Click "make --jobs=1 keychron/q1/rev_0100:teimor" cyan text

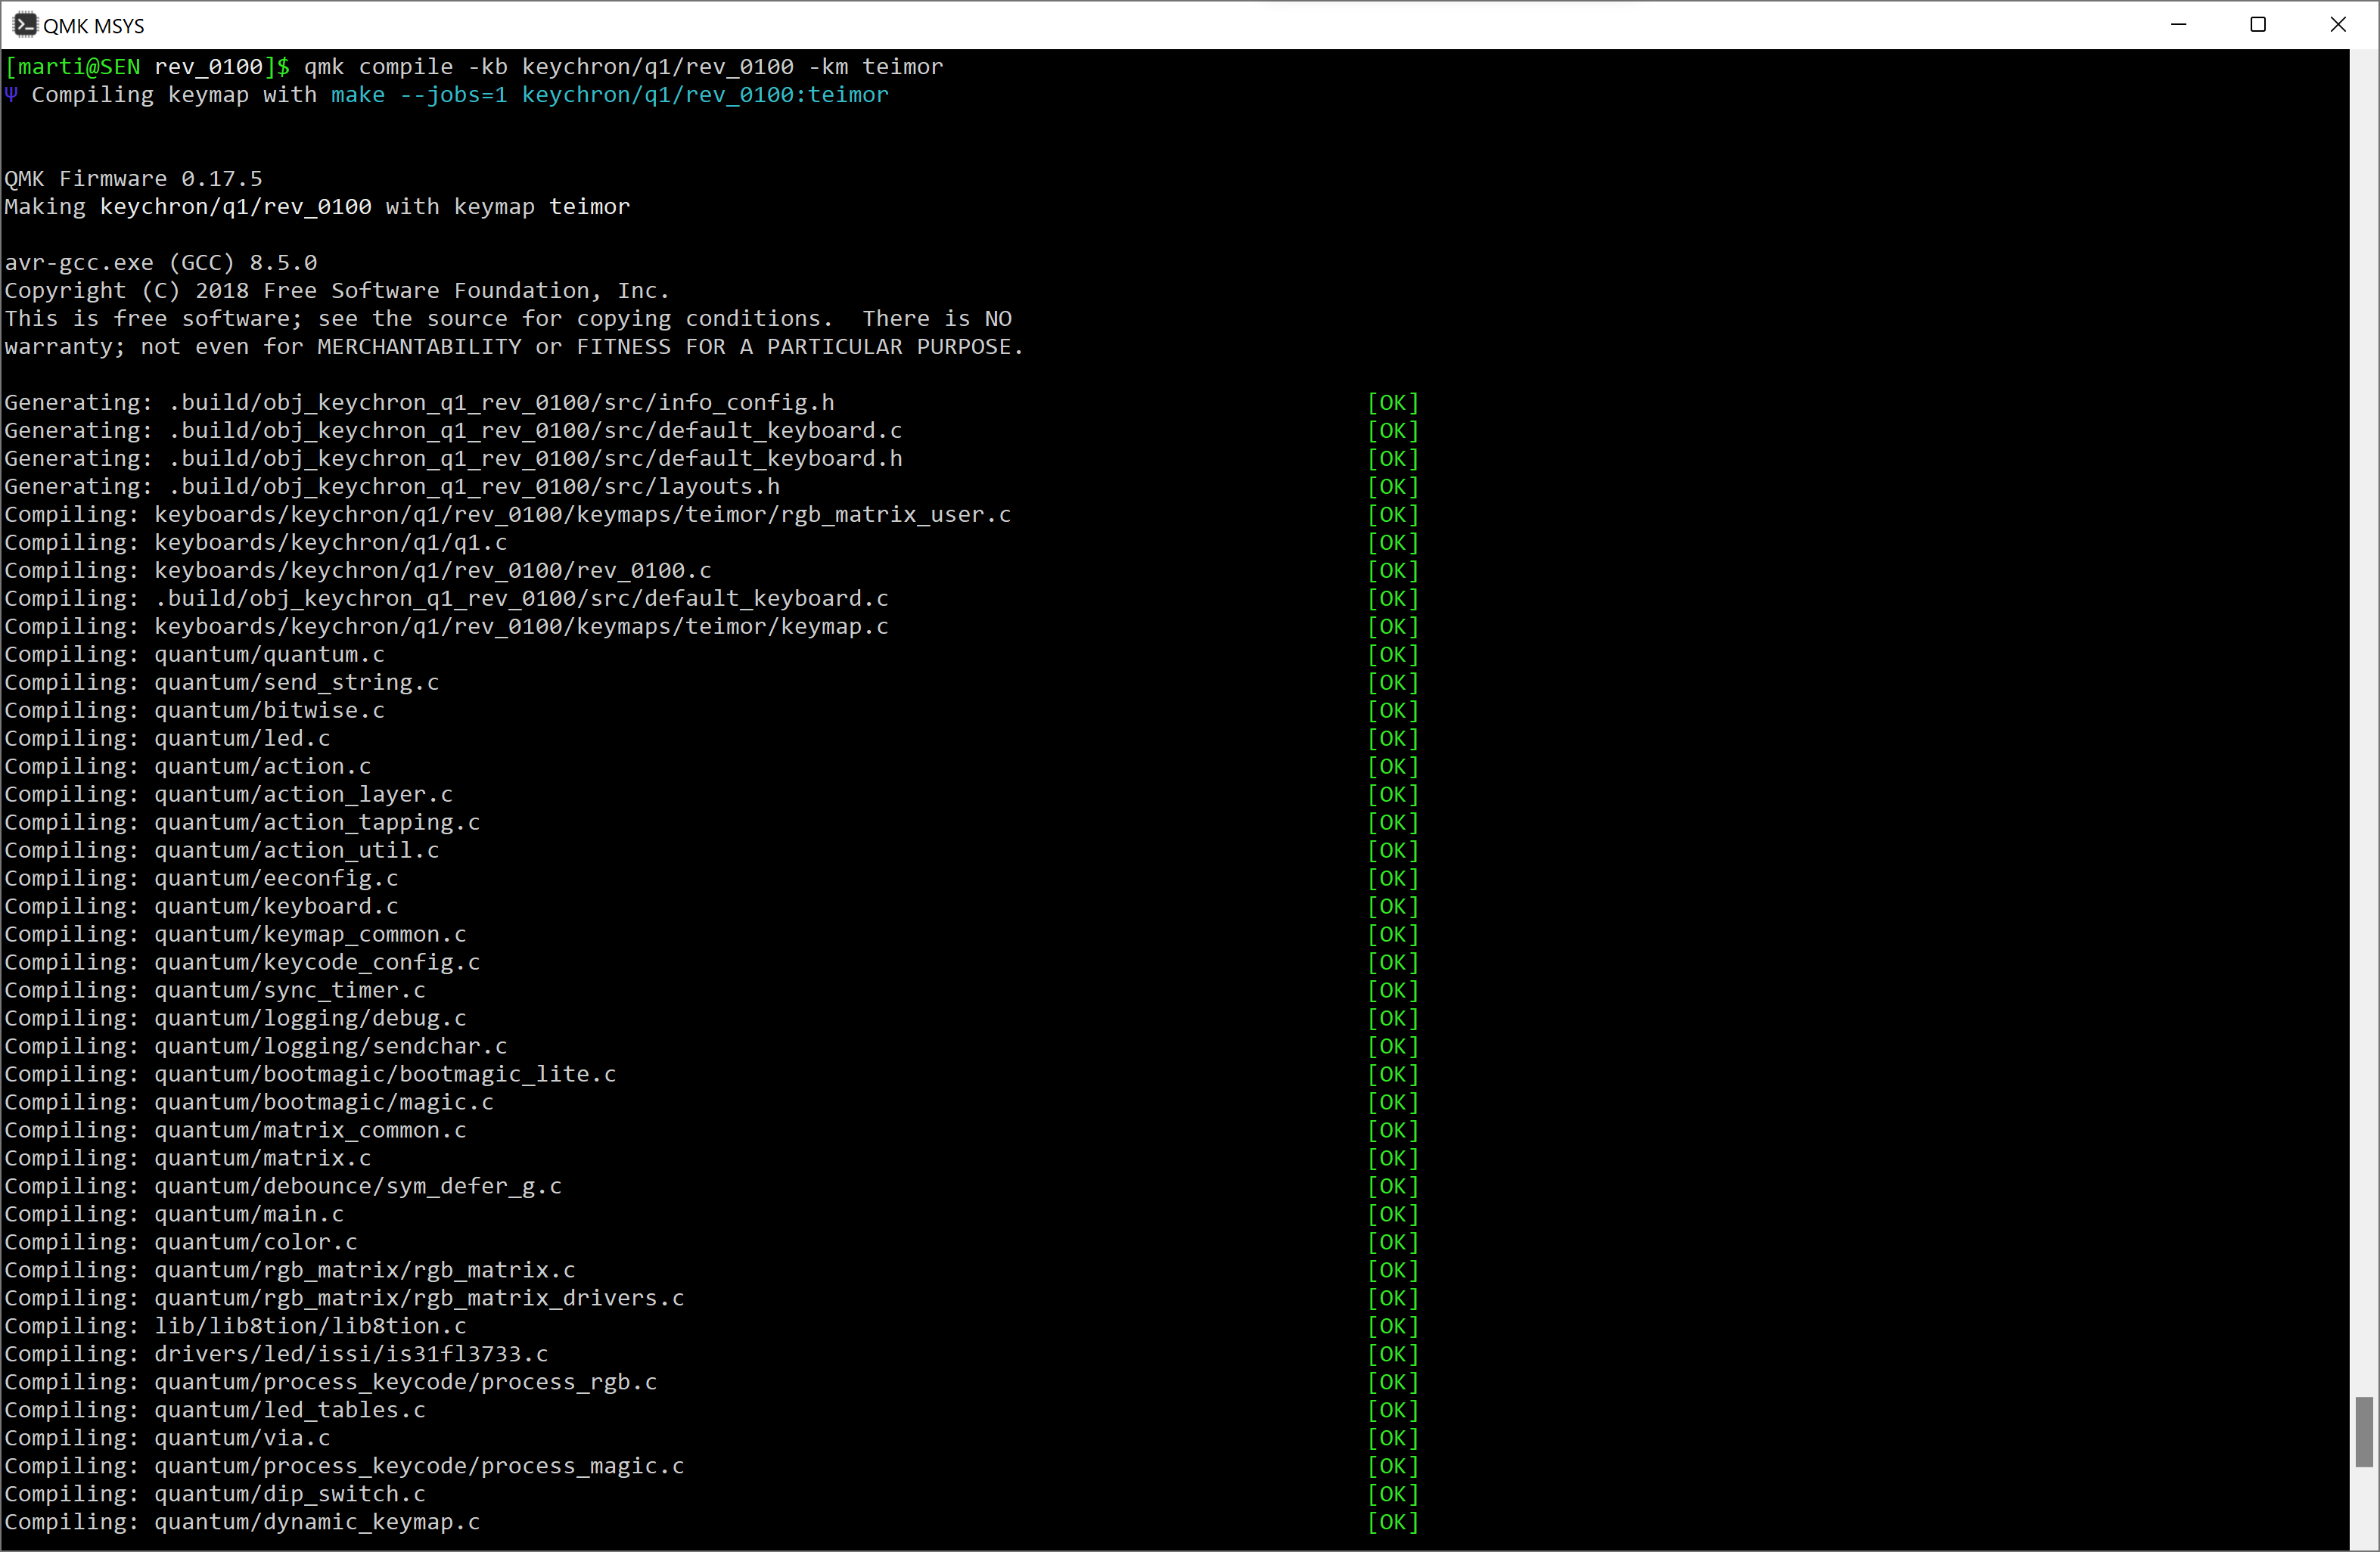click(610, 95)
